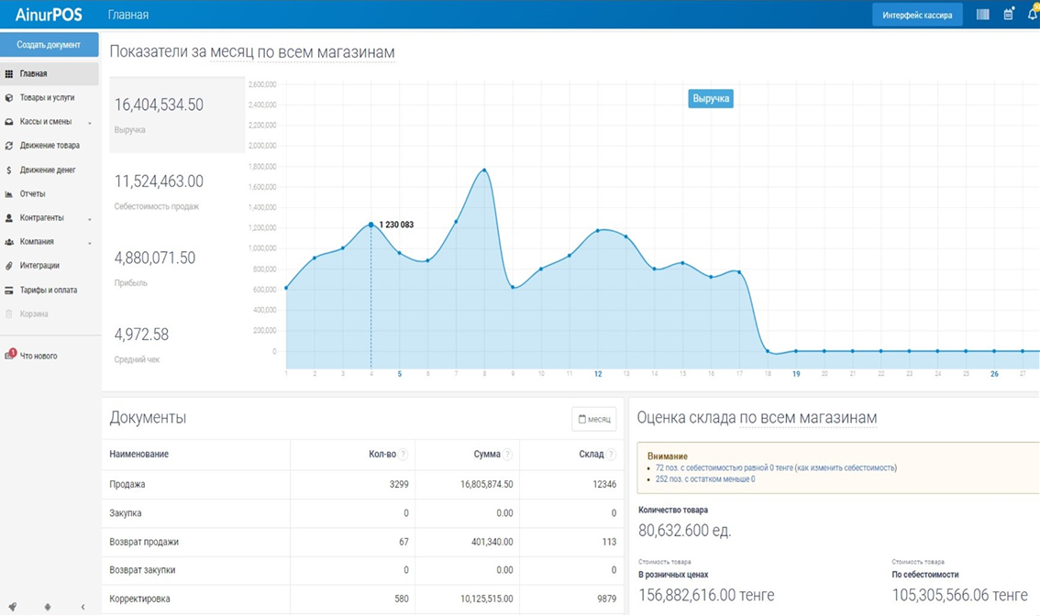The height and width of the screenshot is (616, 1040).
Task: Open Интерфейс кассира
Action: pyautogui.click(x=916, y=15)
